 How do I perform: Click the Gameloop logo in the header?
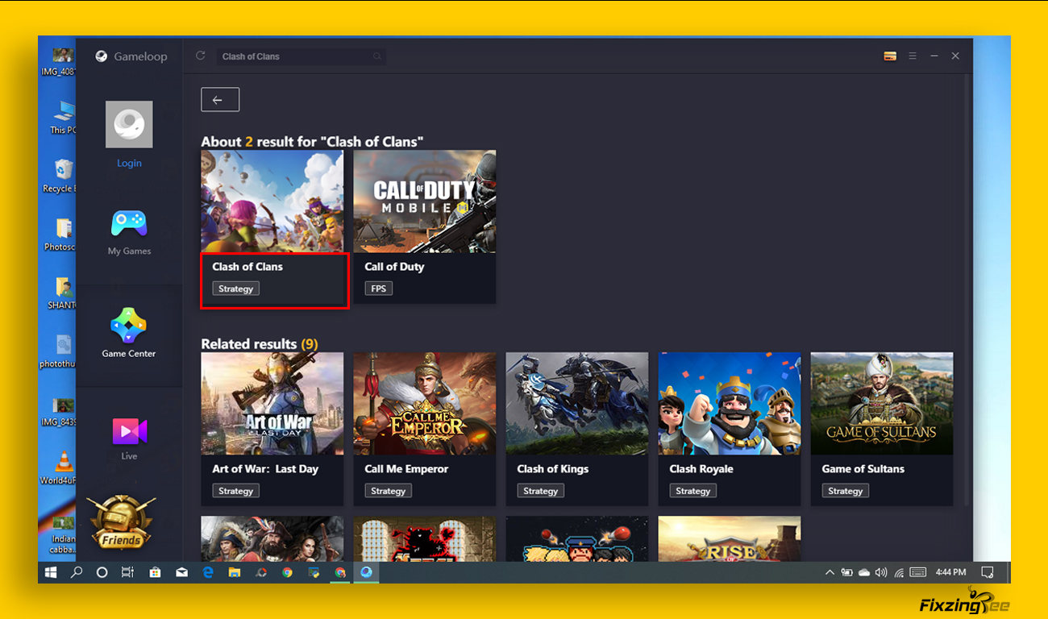[x=102, y=56]
